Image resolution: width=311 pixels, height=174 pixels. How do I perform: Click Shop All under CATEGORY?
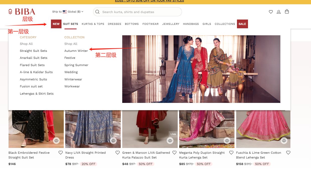26,44
